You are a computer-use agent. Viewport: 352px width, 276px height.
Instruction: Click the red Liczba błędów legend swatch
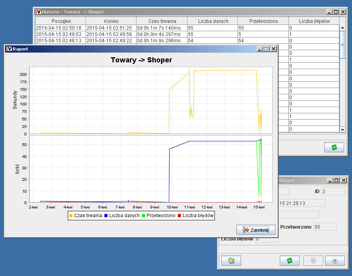point(180,216)
